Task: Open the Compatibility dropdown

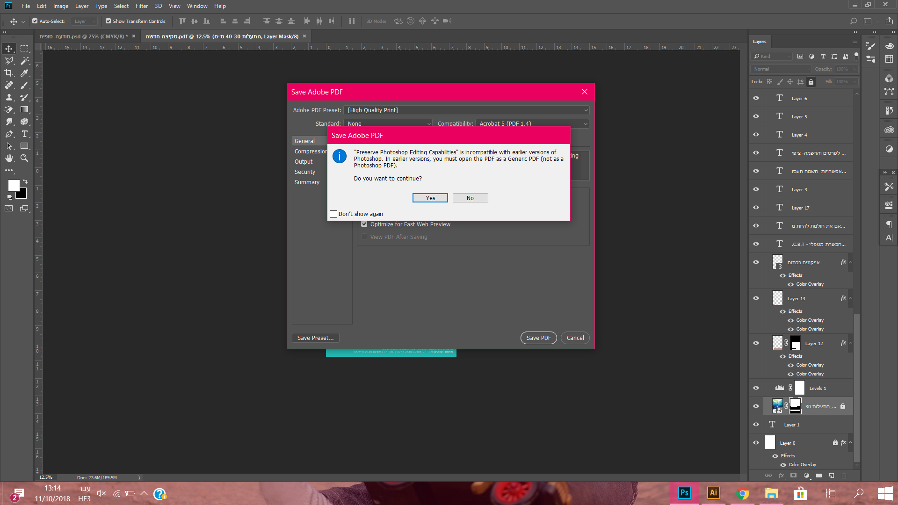Action: (x=532, y=124)
